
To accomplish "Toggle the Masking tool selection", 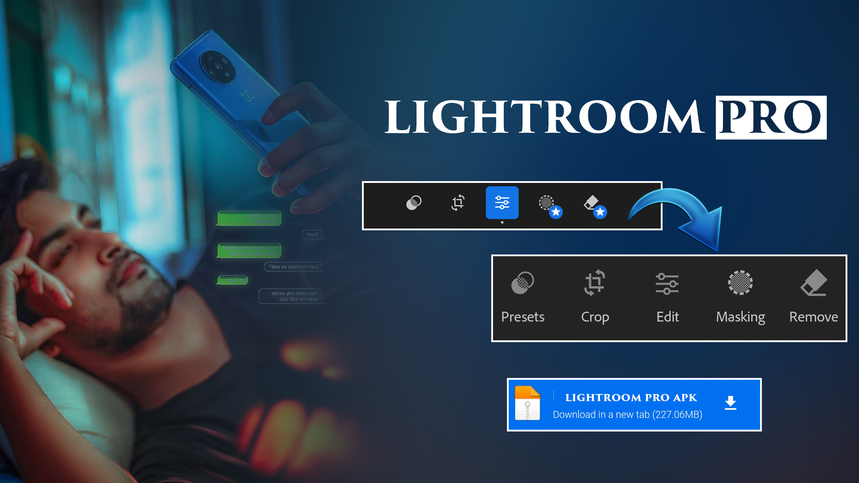I will [740, 295].
